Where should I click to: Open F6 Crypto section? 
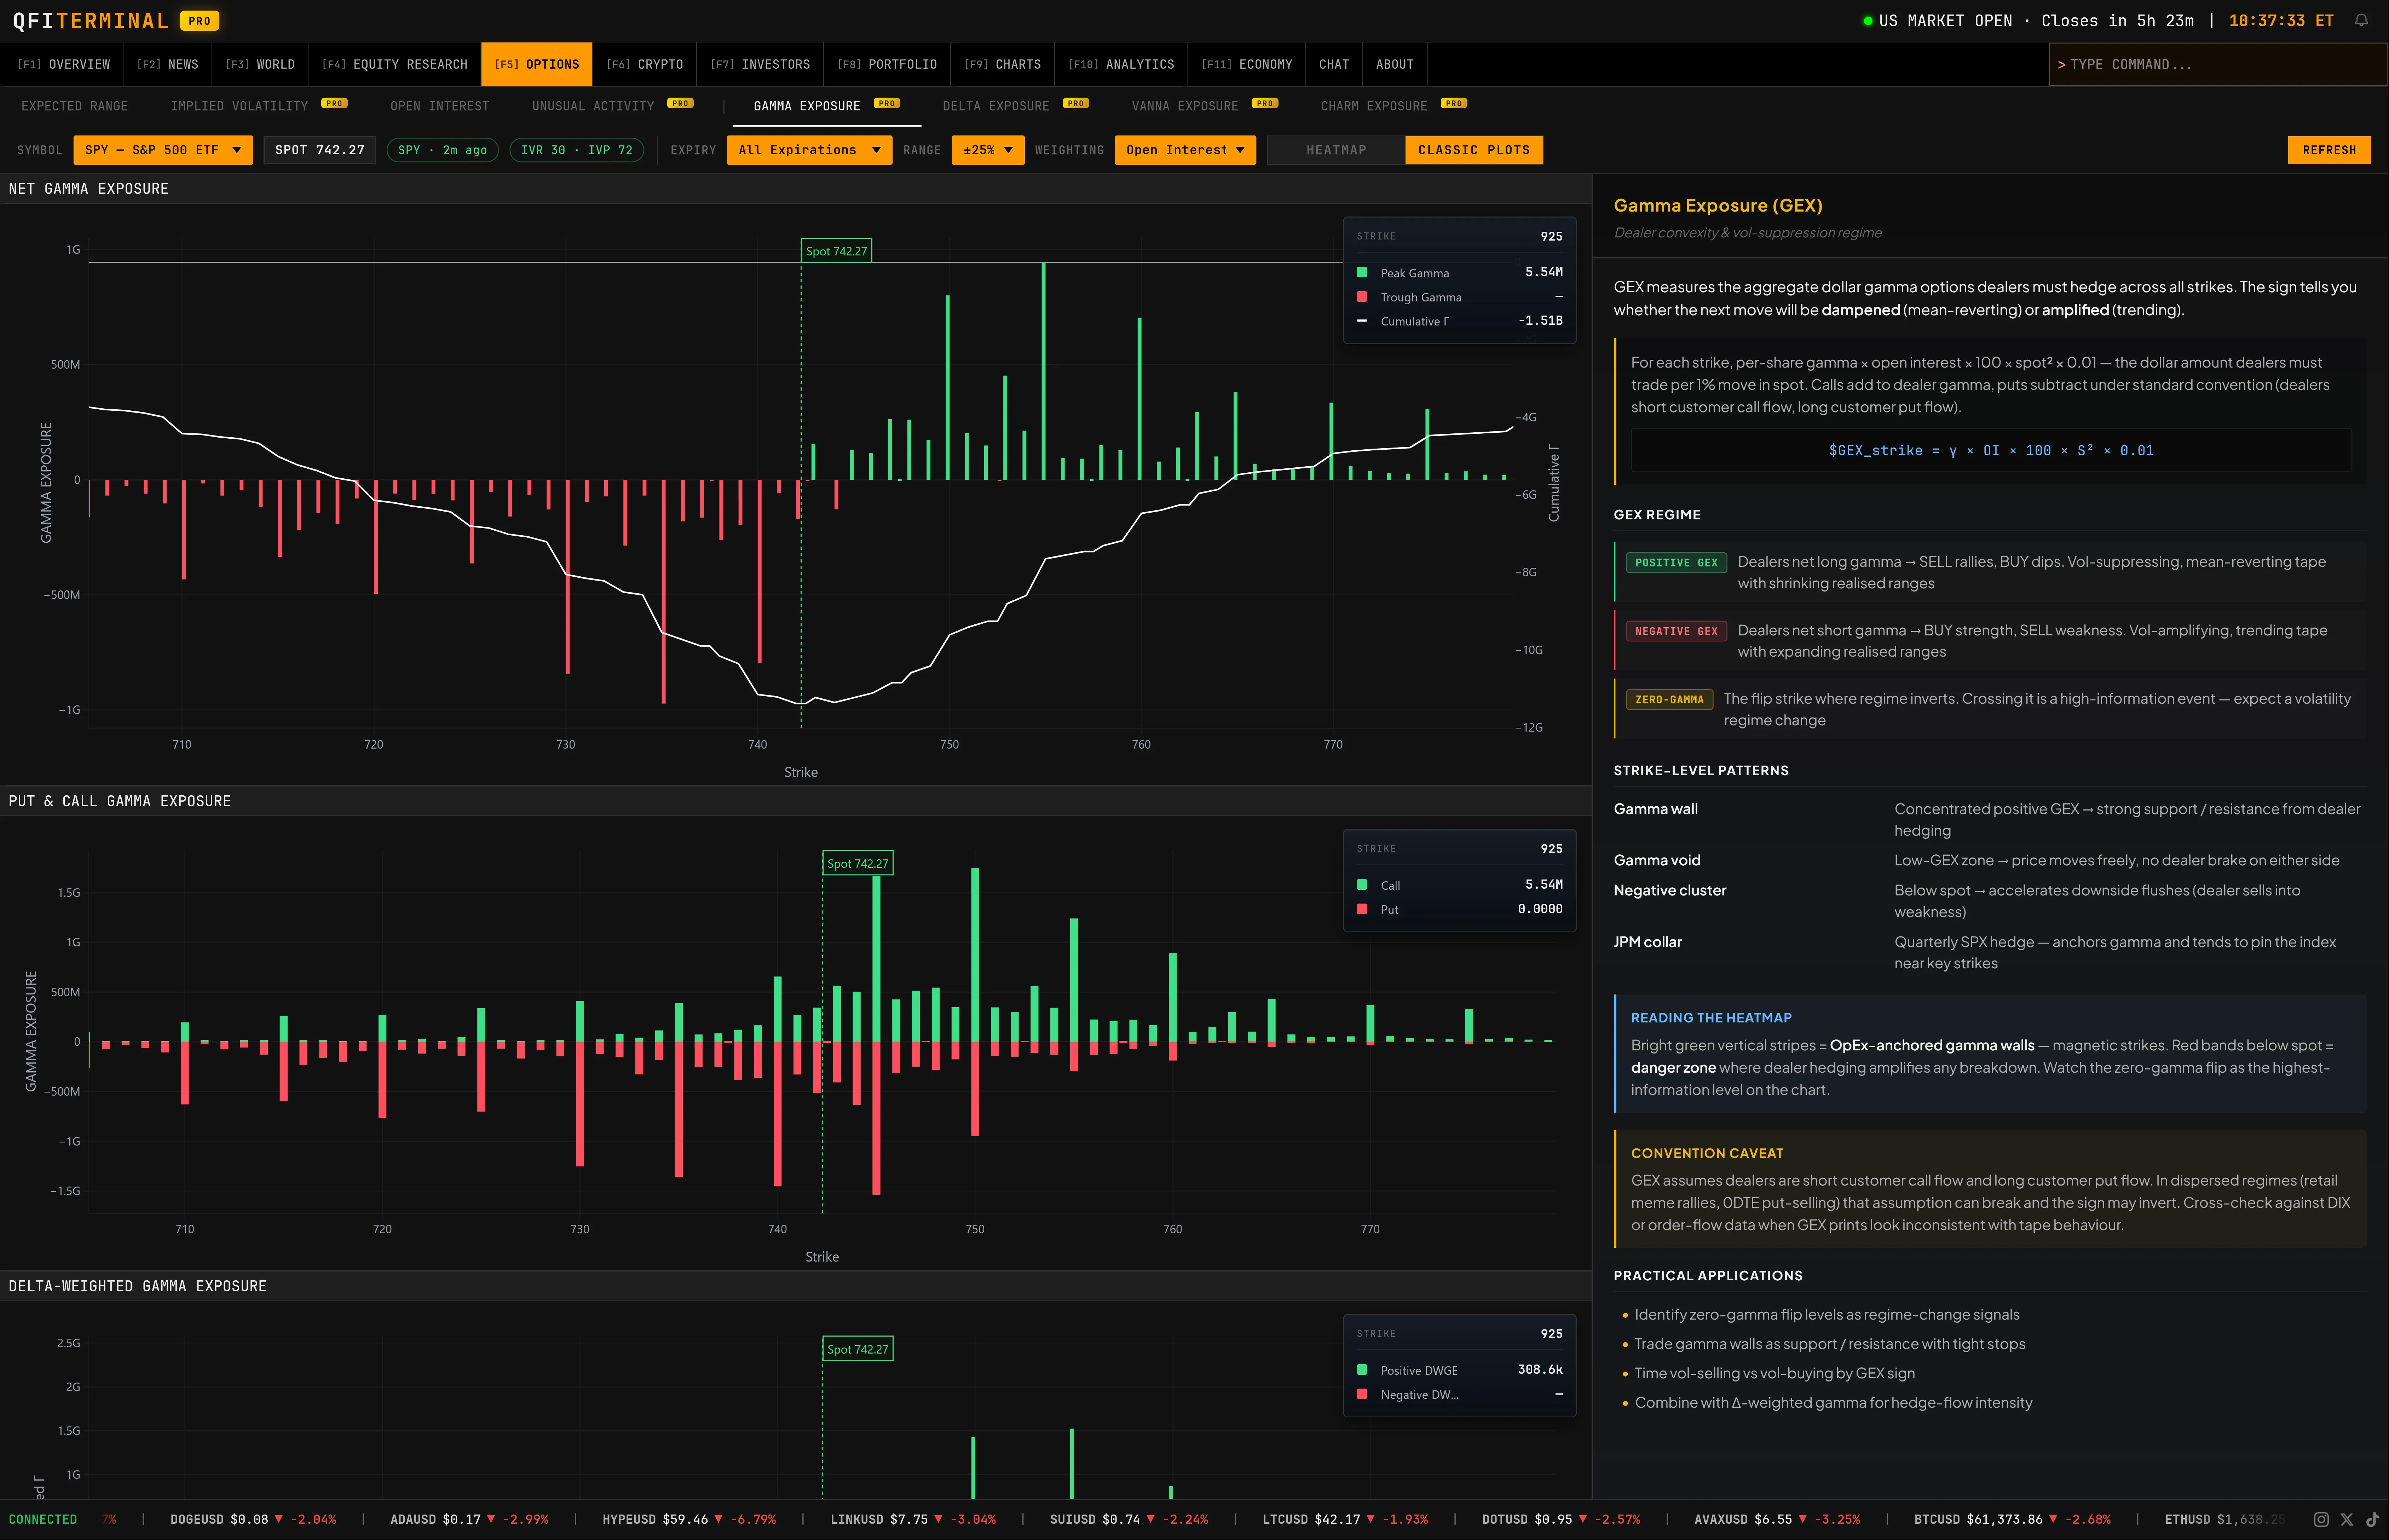point(645,64)
